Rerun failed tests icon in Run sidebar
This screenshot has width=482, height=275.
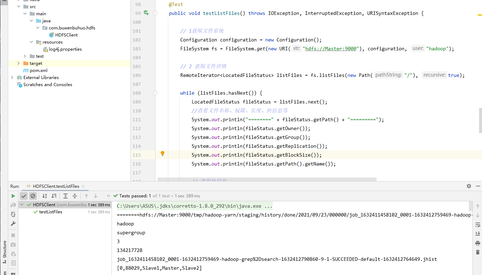[13, 205]
